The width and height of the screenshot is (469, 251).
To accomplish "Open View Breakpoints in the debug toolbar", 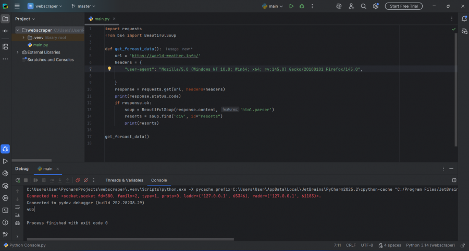I will tap(78, 180).
